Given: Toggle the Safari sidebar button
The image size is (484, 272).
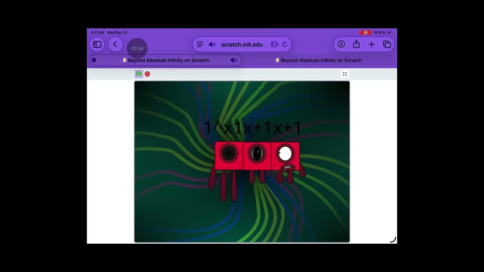Looking at the screenshot, I should 97,45.
